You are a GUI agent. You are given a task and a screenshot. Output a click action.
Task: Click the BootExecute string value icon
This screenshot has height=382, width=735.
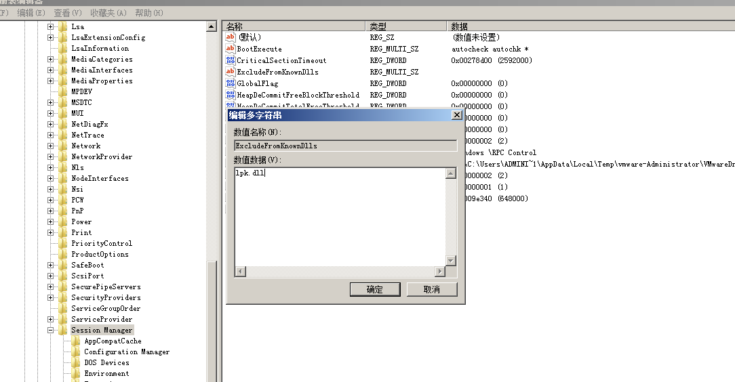pyautogui.click(x=230, y=49)
